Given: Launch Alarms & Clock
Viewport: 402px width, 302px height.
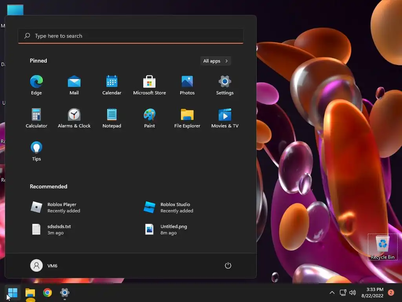Looking at the screenshot, I should [74, 118].
